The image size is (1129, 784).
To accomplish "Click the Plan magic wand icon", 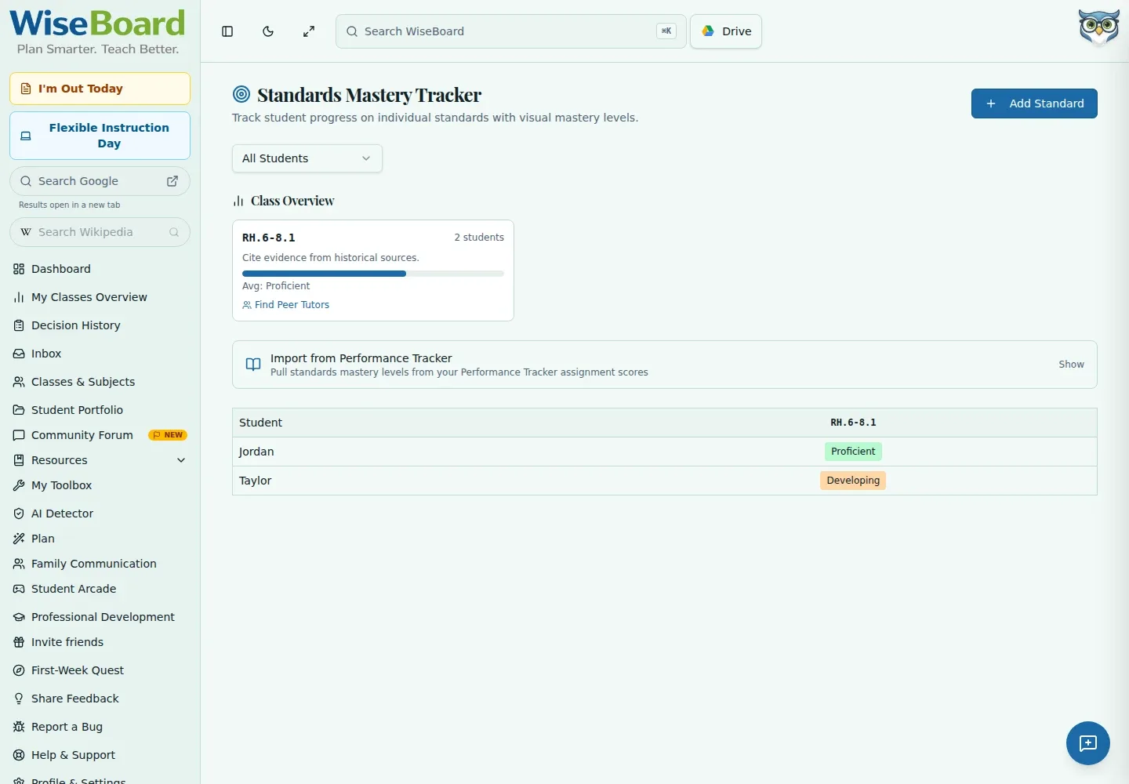I will point(19,539).
